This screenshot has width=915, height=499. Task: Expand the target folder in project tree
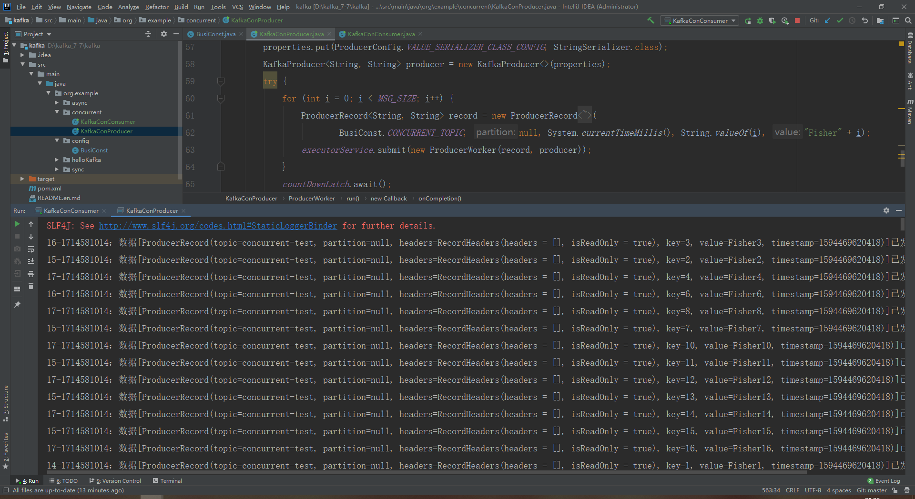coord(22,179)
